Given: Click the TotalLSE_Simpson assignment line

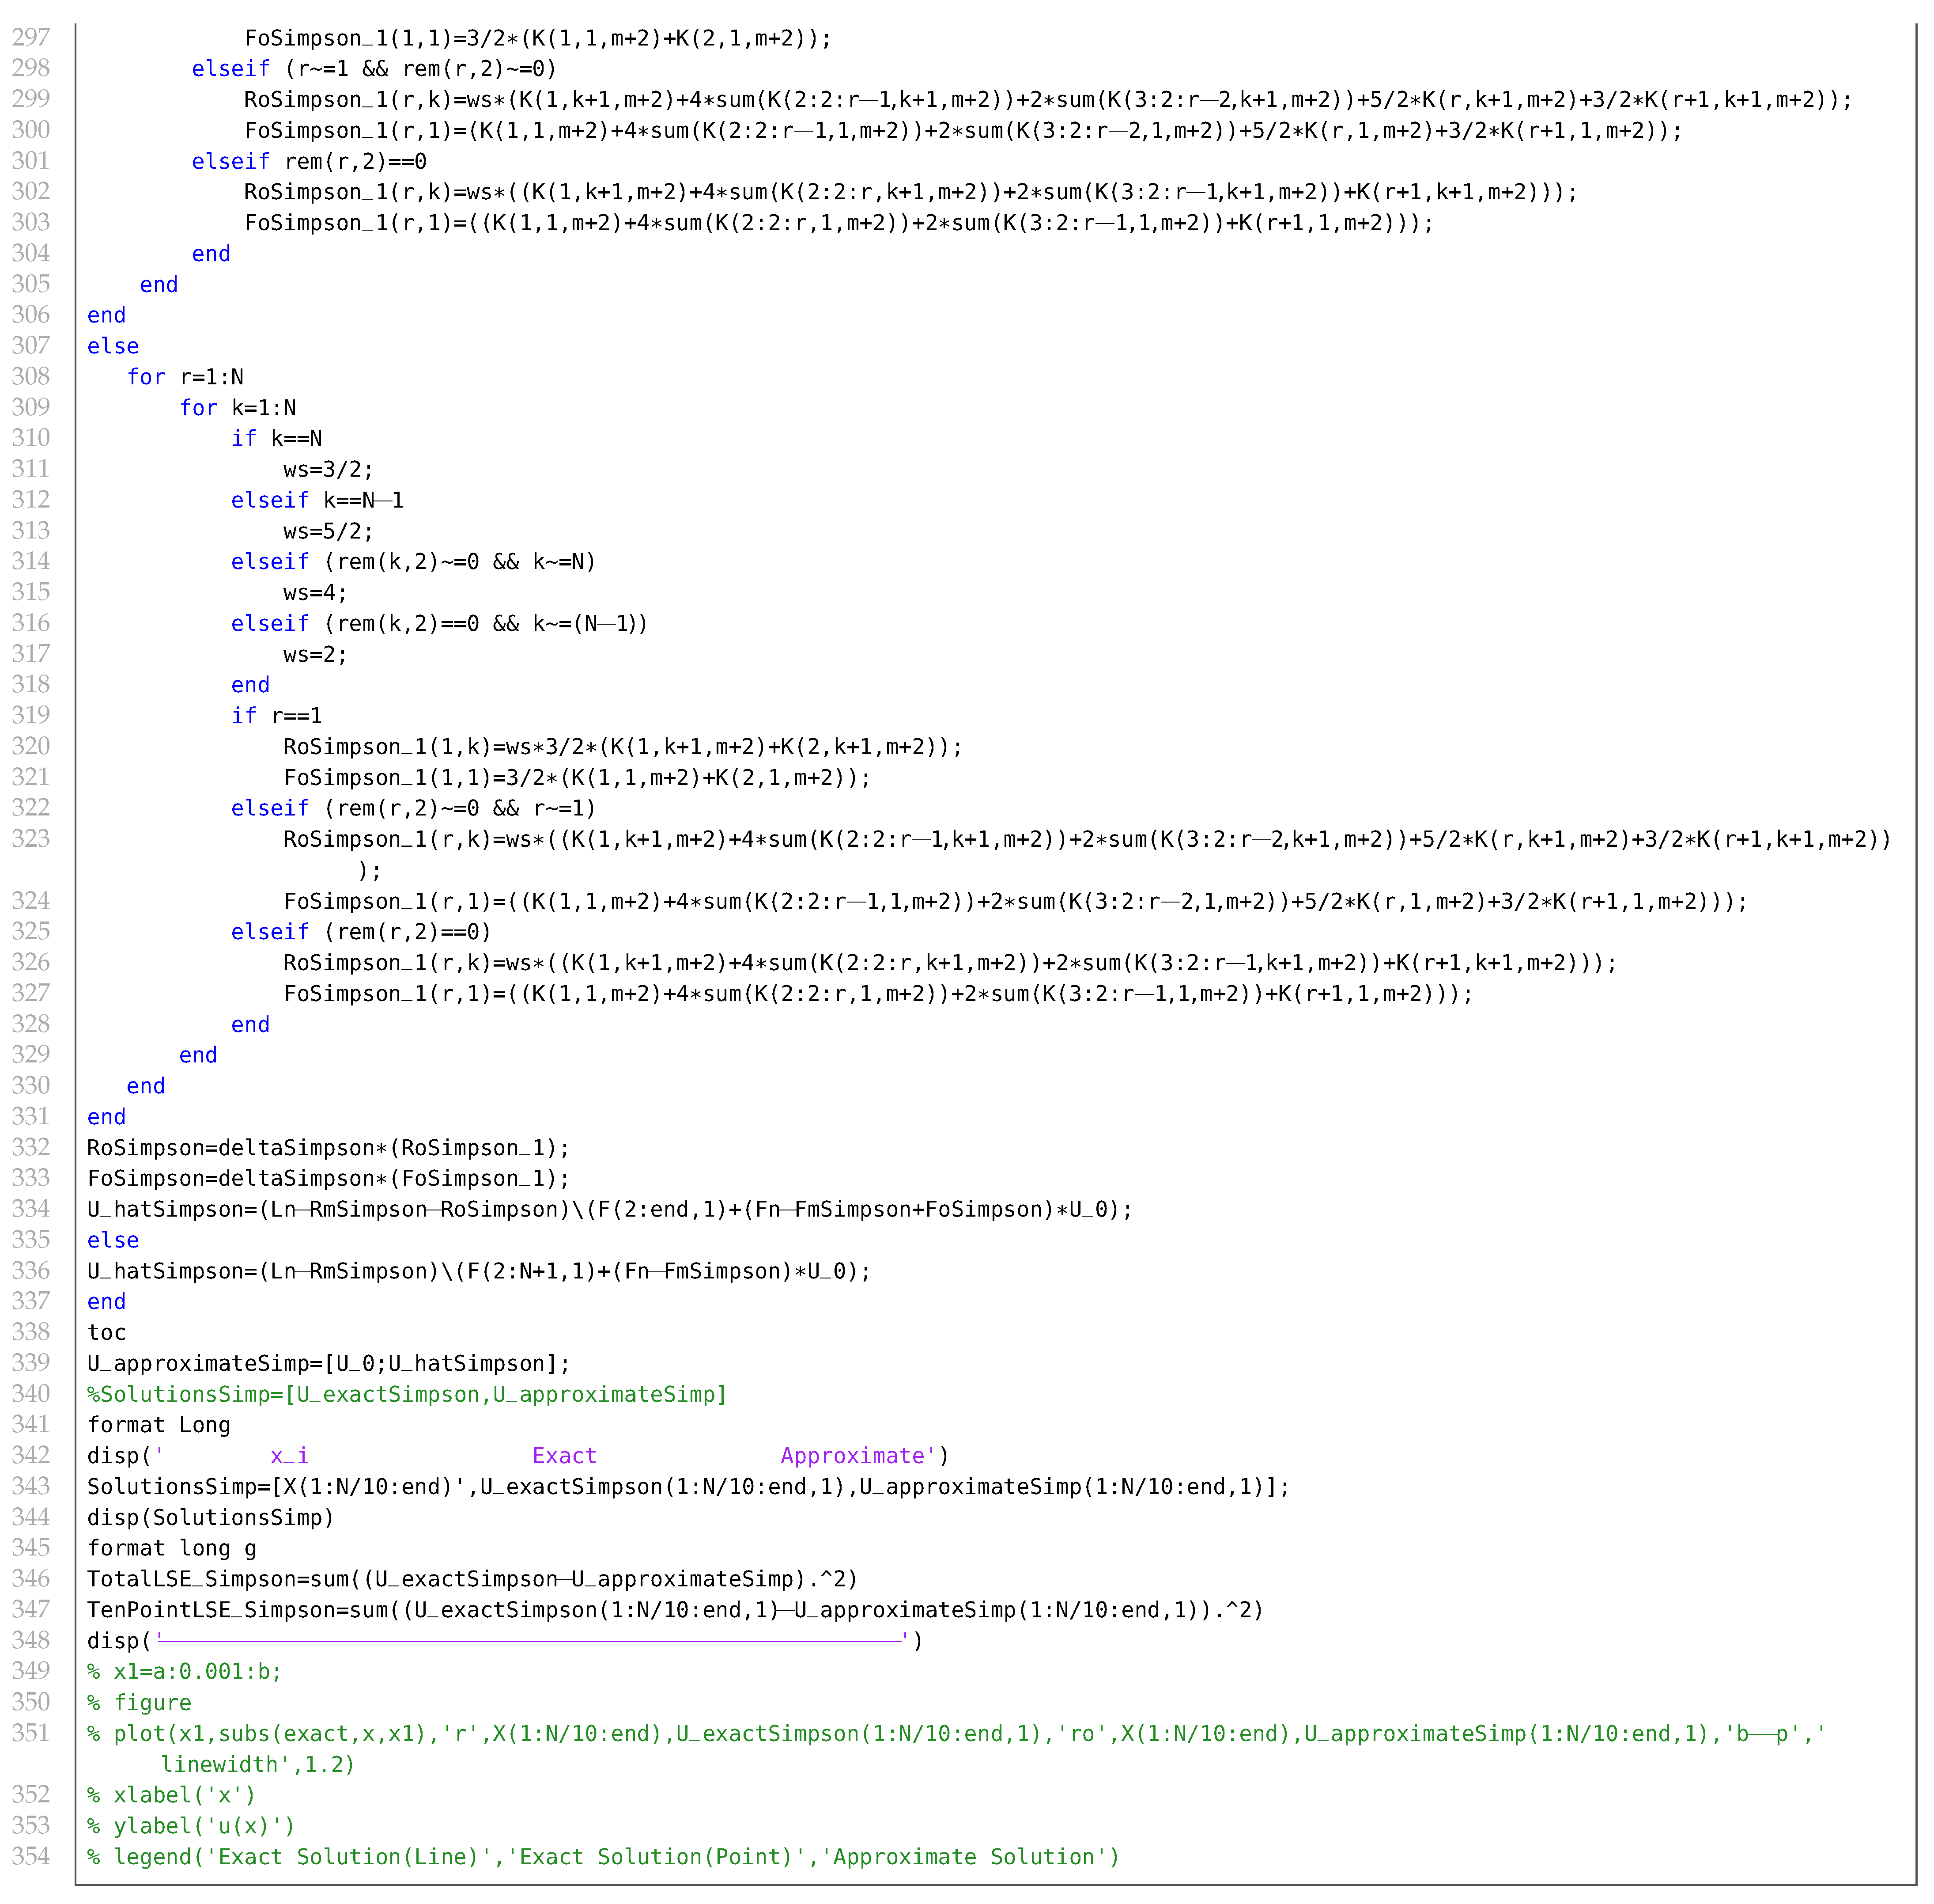Looking at the screenshot, I should 472,1579.
